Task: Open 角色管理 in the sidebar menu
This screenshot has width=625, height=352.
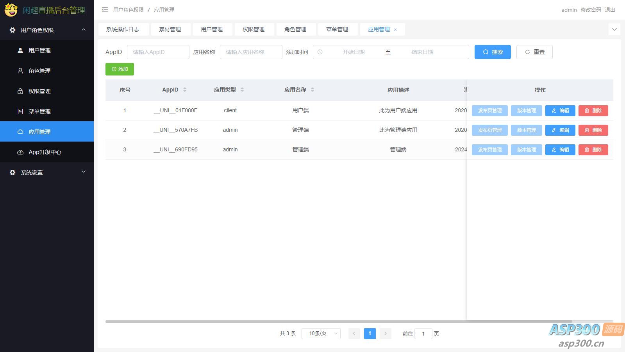Action: pyautogui.click(x=39, y=71)
